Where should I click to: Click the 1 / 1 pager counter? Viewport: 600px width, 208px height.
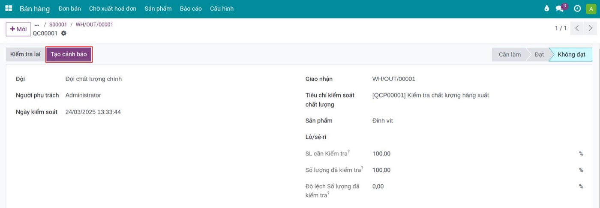click(561, 28)
